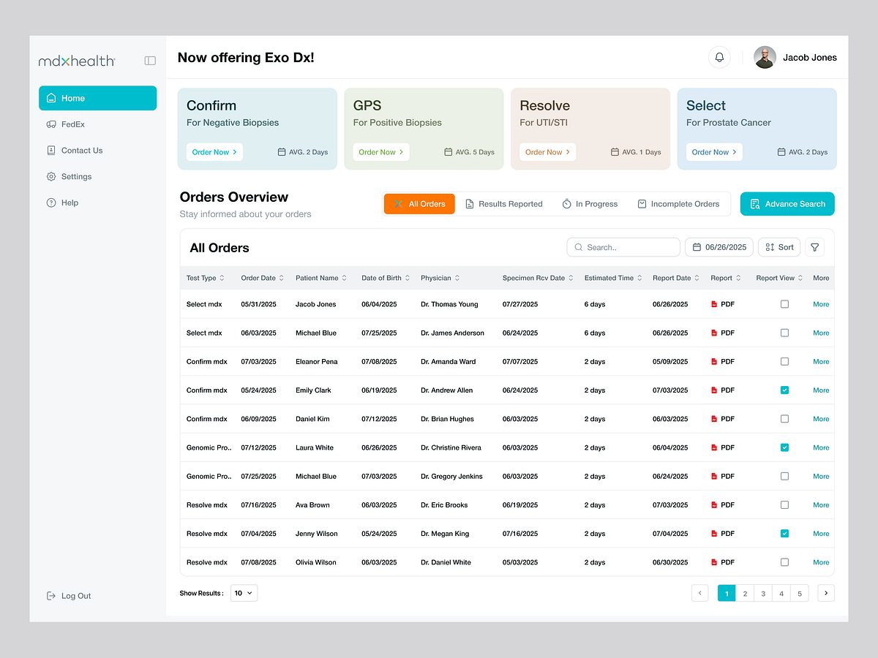Check Report View for Jacob Jones row
Screen dimensions: 878x658
(784, 304)
